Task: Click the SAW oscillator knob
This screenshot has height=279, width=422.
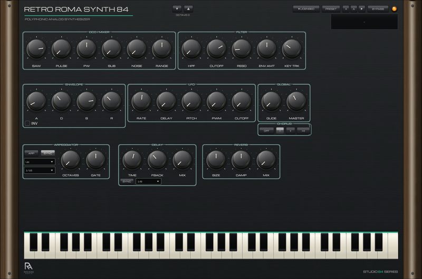Action: (x=36, y=49)
